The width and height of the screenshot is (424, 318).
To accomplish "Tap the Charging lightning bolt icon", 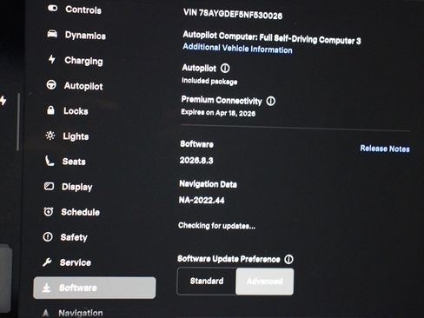I will 52,59.
